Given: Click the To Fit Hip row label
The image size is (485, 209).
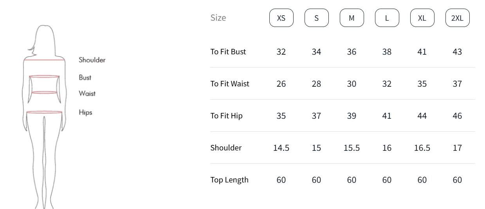Looking at the screenshot, I should (x=226, y=116).
